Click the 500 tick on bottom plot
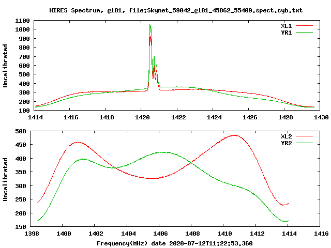Image resolution: width=331 pixels, height=248 pixels. point(21,131)
